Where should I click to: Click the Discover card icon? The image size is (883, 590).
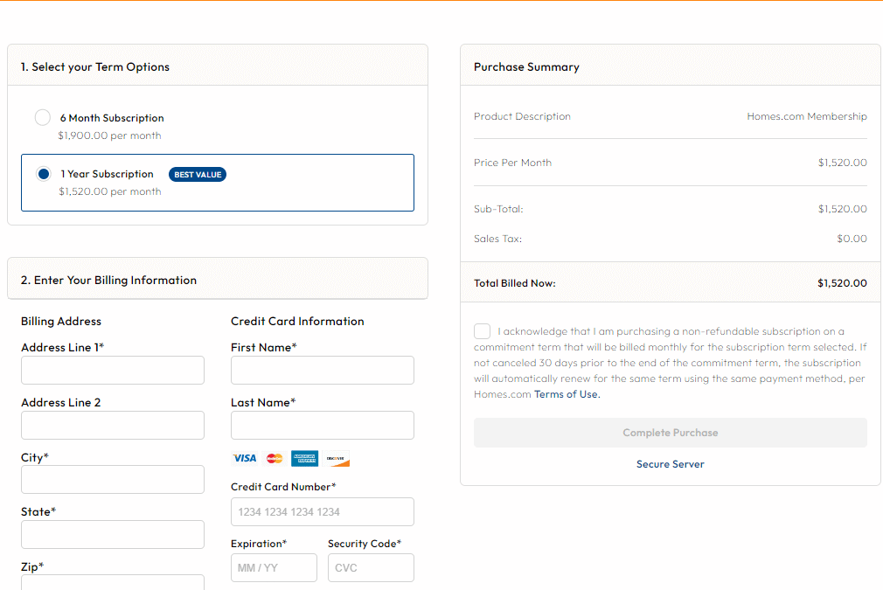(x=337, y=458)
